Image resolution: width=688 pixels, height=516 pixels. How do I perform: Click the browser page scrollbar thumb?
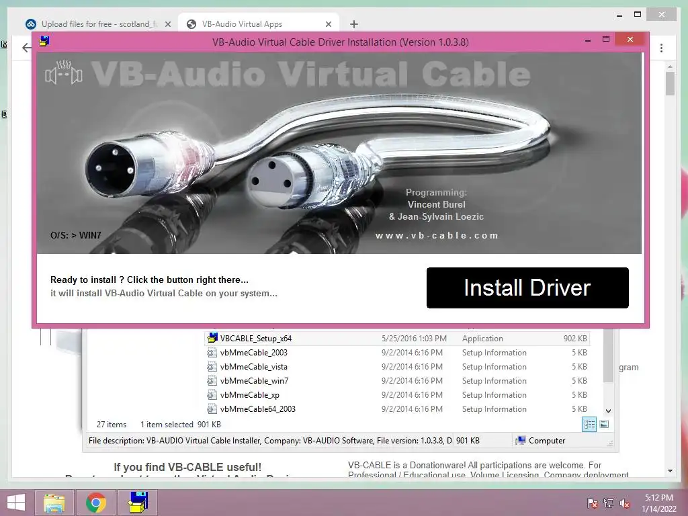click(x=670, y=83)
